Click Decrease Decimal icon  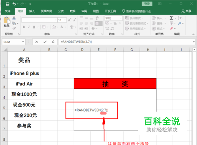click(x=112, y=28)
